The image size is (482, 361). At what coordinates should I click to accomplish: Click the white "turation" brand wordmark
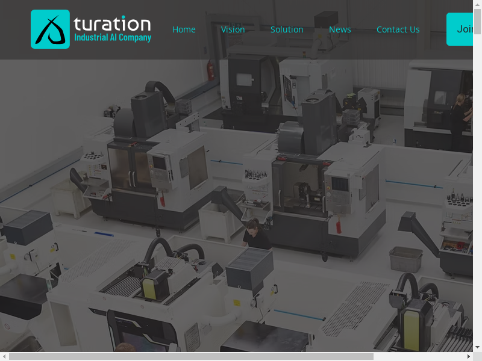111,24
